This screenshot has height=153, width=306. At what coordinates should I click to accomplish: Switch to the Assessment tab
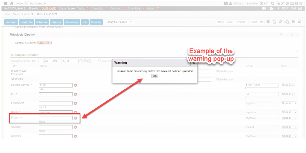72,22
